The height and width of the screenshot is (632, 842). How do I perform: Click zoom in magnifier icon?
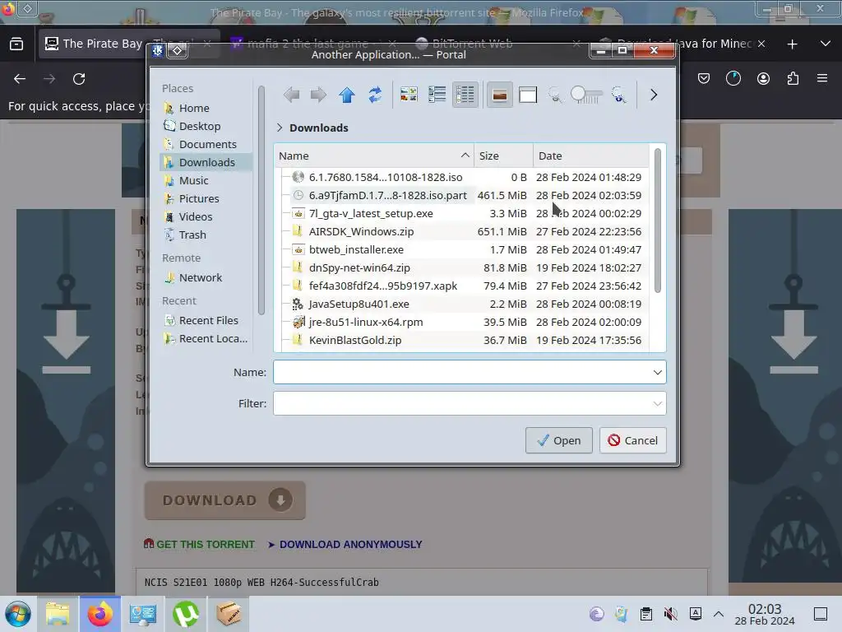618,95
